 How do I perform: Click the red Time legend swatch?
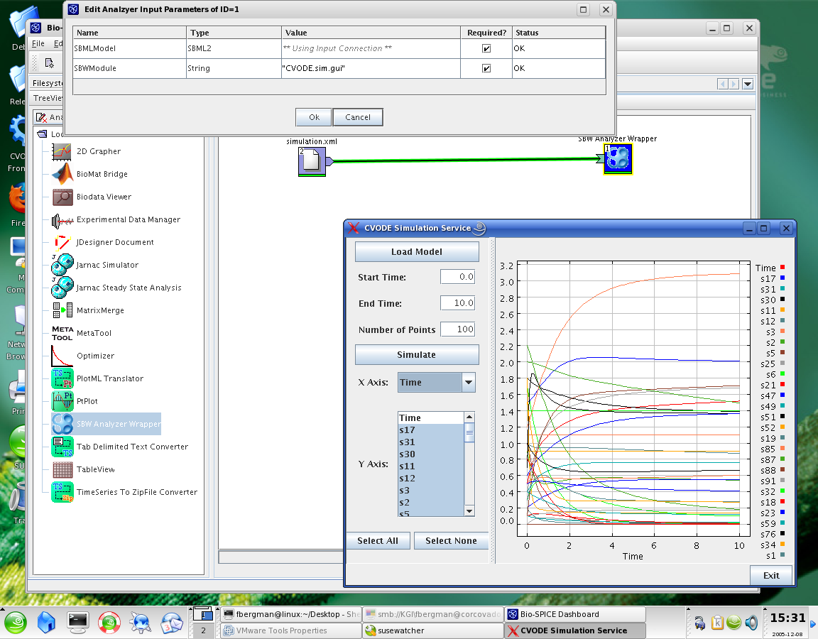pos(782,267)
